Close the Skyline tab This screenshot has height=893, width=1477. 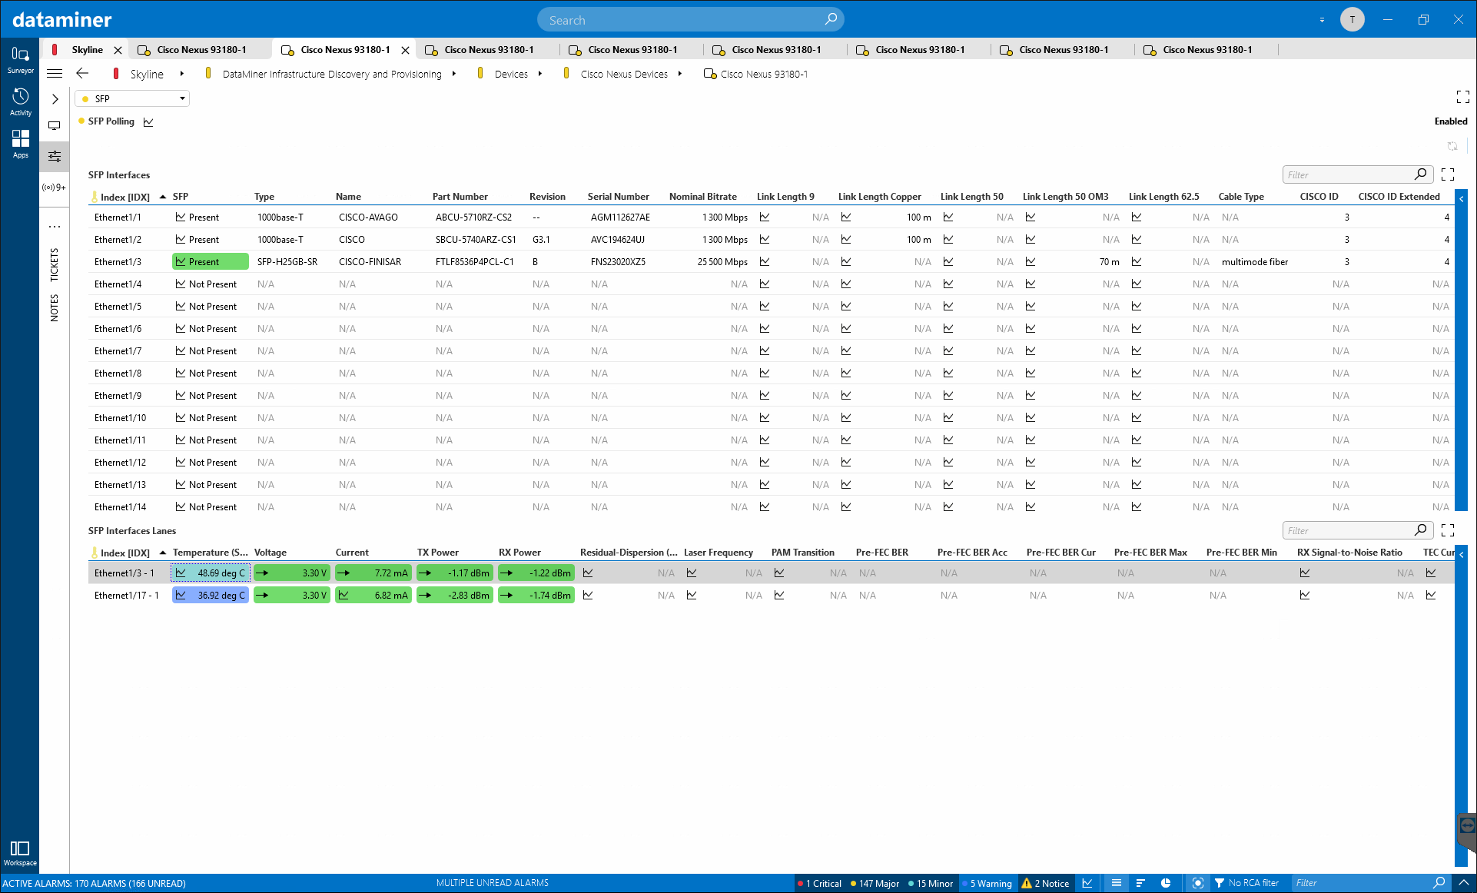pyautogui.click(x=118, y=50)
